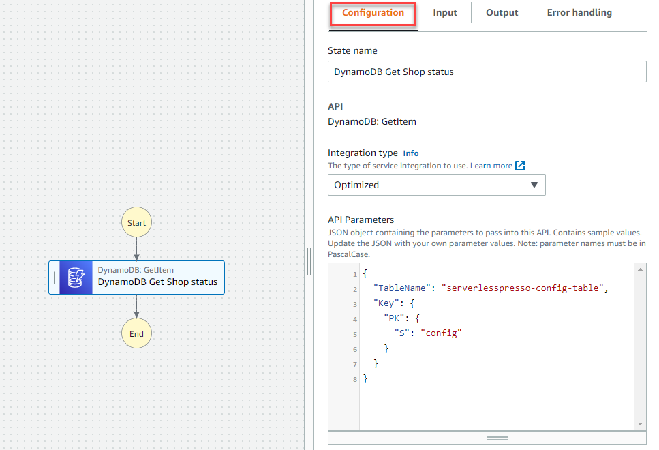Follow the Learn more link

pos(491,166)
